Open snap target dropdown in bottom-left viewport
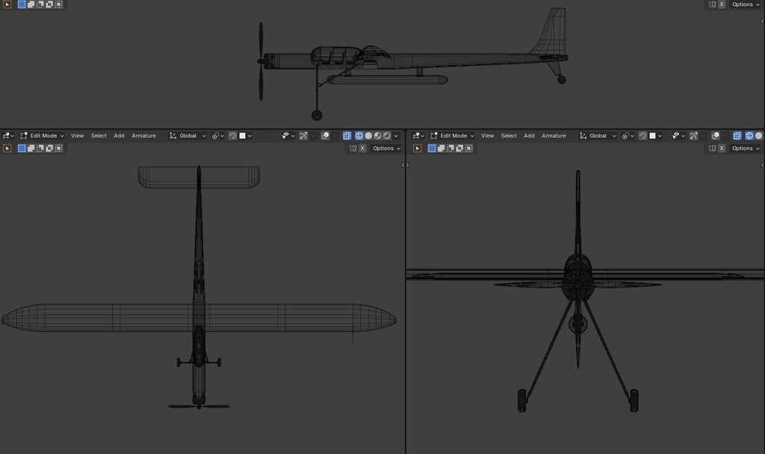 [245, 136]
